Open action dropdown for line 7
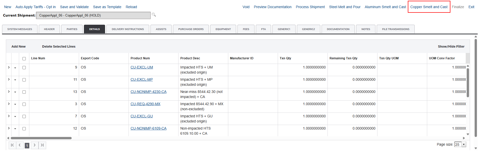 [15, 117]
